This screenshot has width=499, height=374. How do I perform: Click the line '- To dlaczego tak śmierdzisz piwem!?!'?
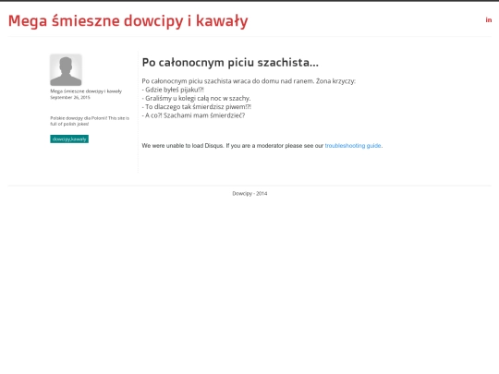pos(196,107)
